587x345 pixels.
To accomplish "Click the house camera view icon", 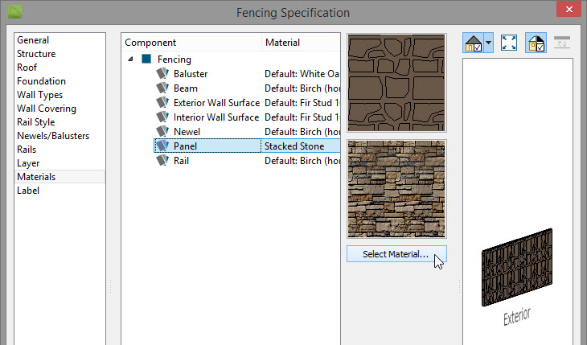I will click(x=473, y=43).
